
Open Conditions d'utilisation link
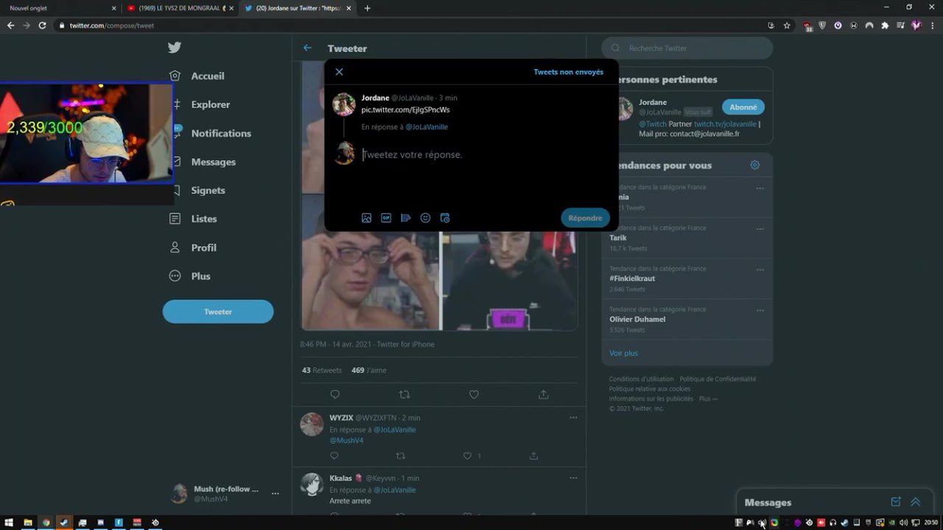tap(641, 379)
